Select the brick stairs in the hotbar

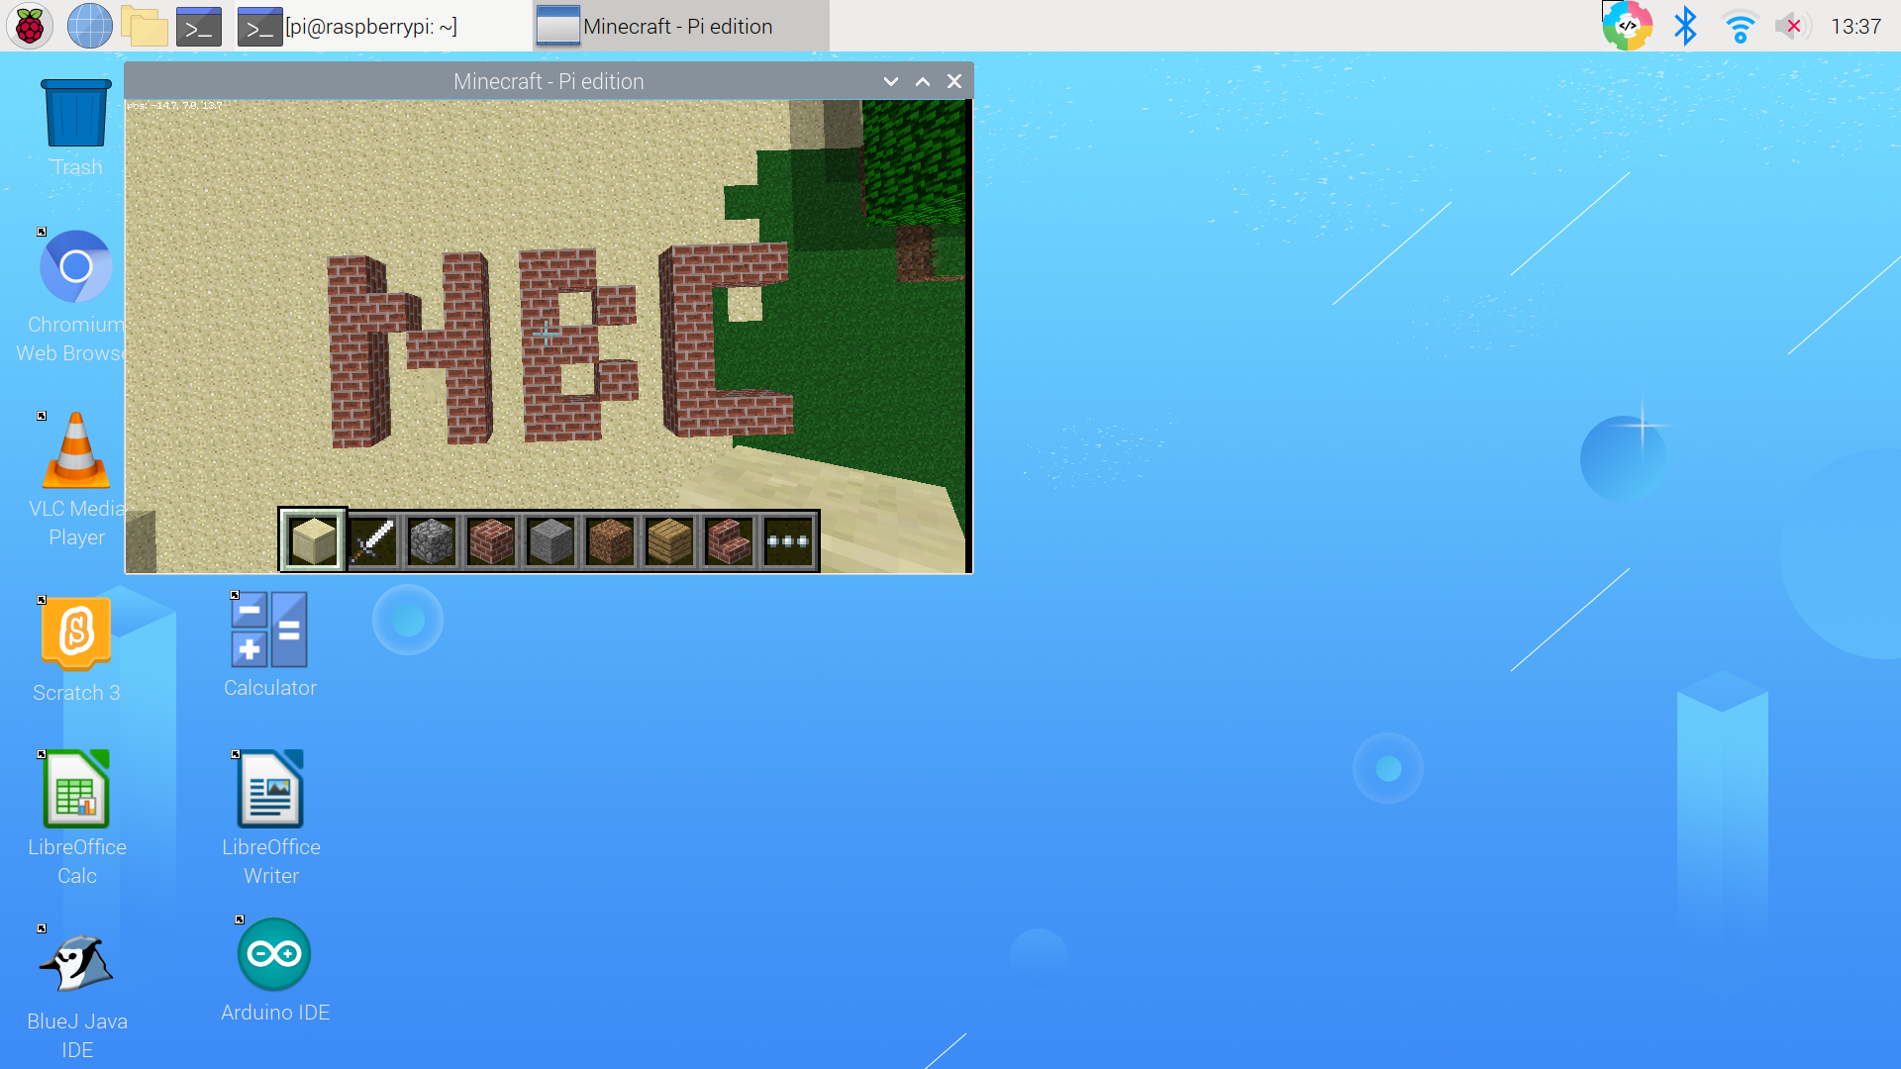click(729, 540)
